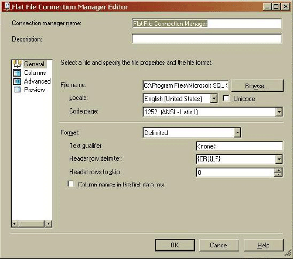293x259 pixels.
Task: Click the Header rows to skip field
Action: pyautogui.click(x=235, y=172)
